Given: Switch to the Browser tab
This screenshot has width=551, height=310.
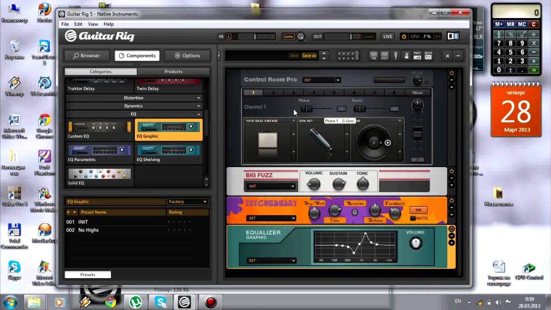Looking at the screenshot, I should pos(86,56).
